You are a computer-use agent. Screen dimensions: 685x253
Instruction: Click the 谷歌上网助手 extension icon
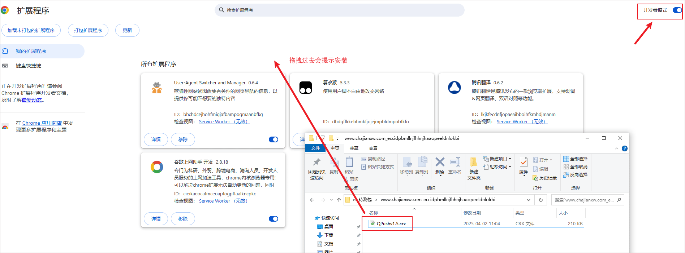(x=157, y=167)
